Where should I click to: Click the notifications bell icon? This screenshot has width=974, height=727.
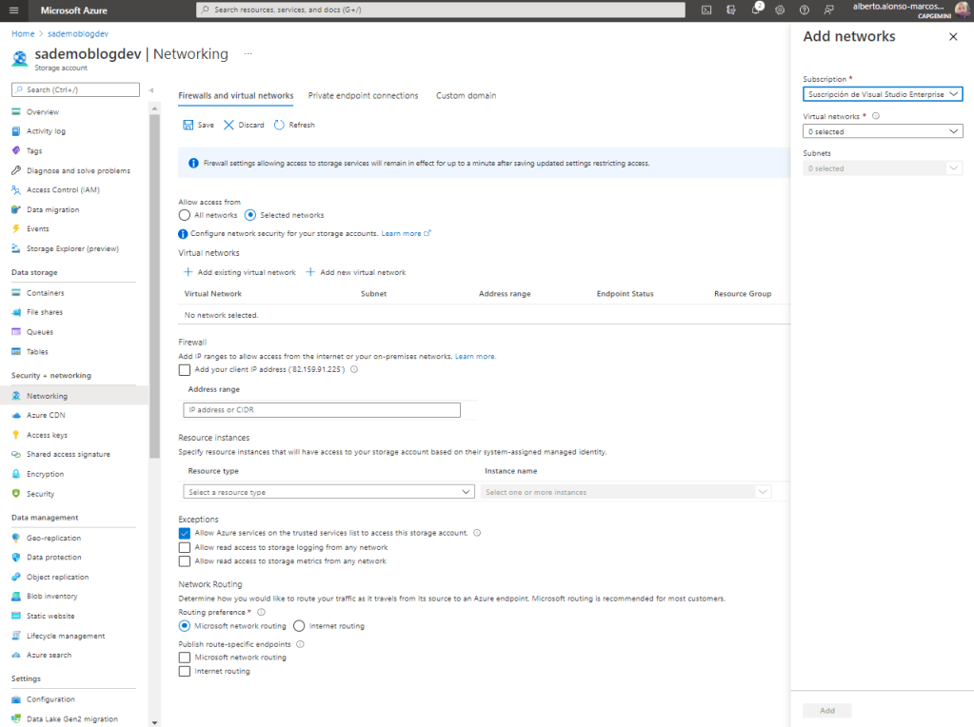tap(756, 10)
